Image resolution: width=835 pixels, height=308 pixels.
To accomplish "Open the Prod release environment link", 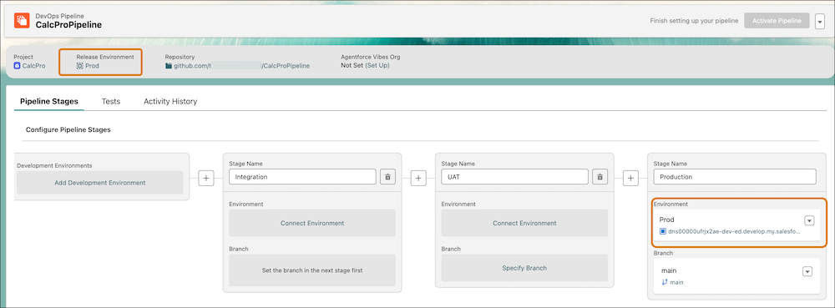I will coord(92,66).
